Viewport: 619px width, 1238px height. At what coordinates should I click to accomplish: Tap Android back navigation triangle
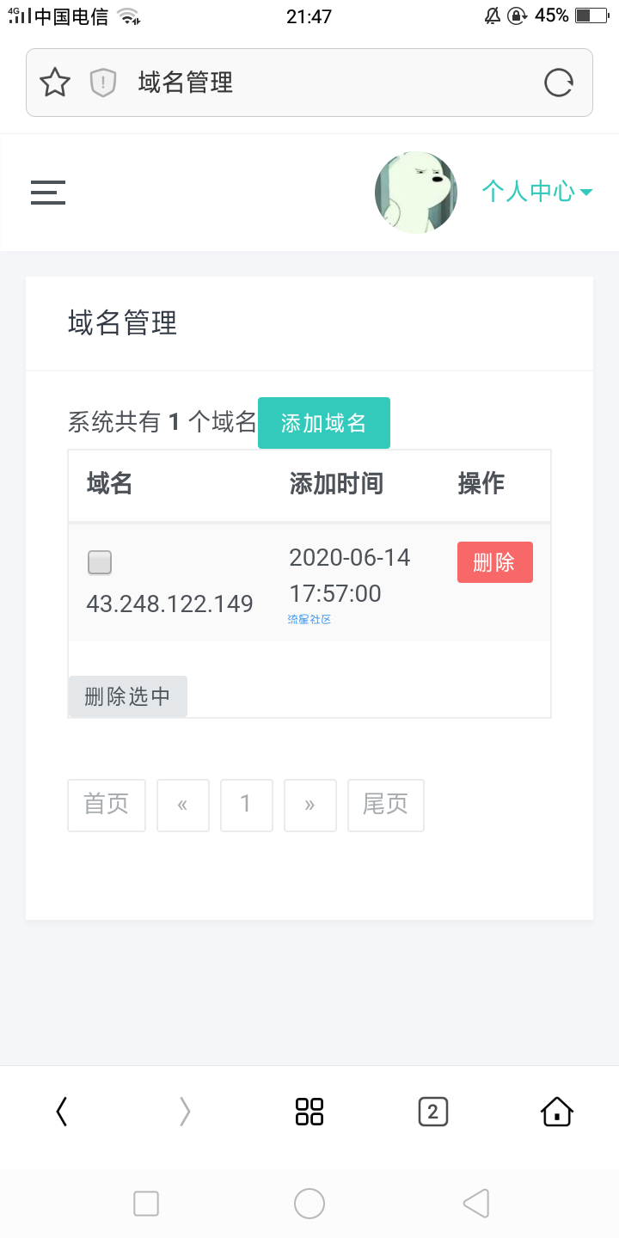pyautogui.click(x=475, y=1204)
